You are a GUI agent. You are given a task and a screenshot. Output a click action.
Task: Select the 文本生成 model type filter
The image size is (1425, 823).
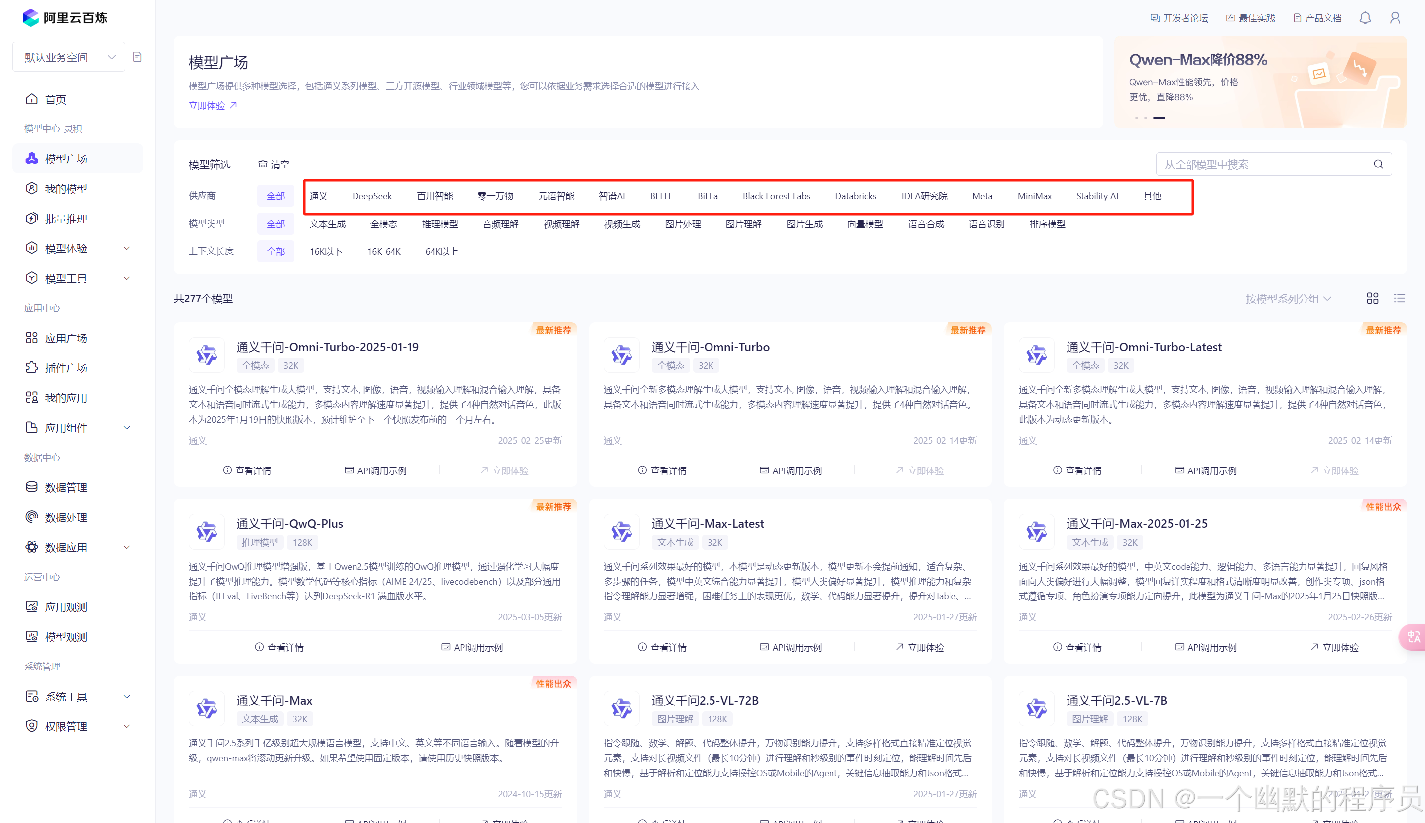327,224
